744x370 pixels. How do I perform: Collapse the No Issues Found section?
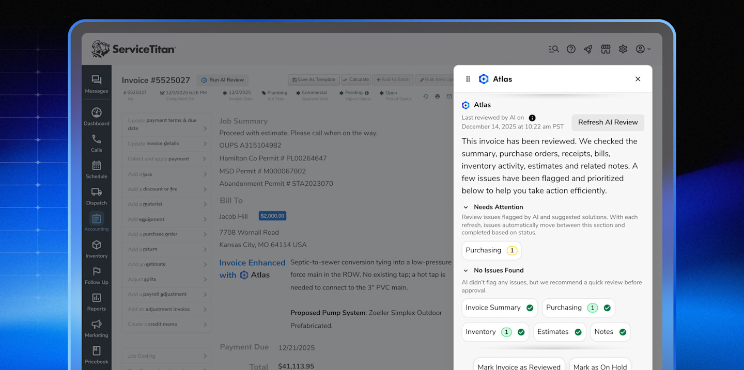(466, 270)
